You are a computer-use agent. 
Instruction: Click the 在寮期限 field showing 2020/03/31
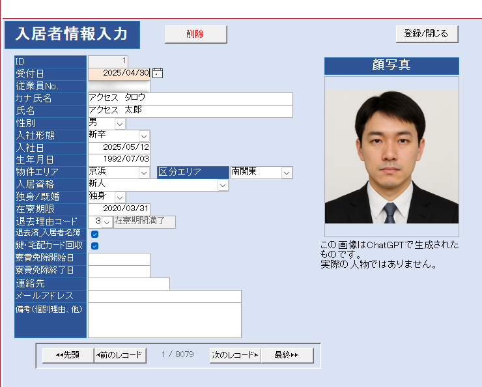click(x=119, y=209)
